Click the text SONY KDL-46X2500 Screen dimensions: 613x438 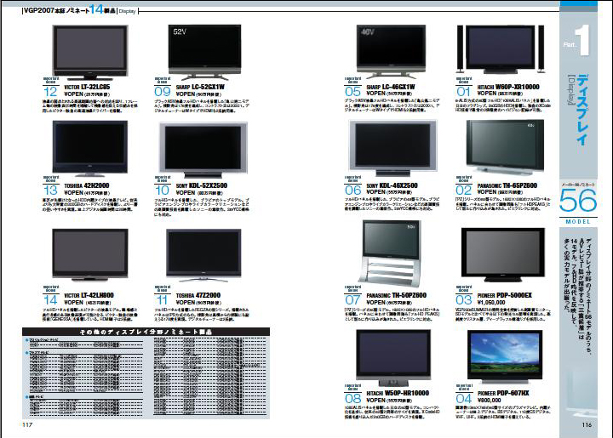(392, 185)
